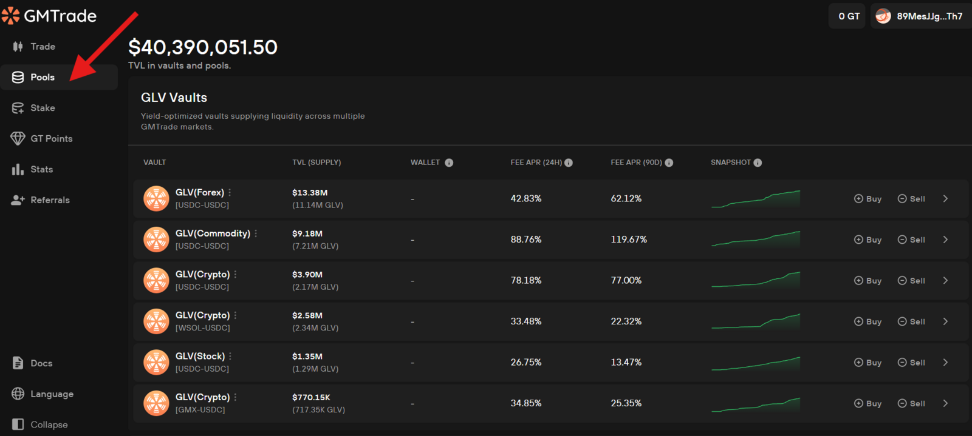Click info icon beside FEE APR (24H)
This screenshot has height=436, width=972.
pos(569,163)
